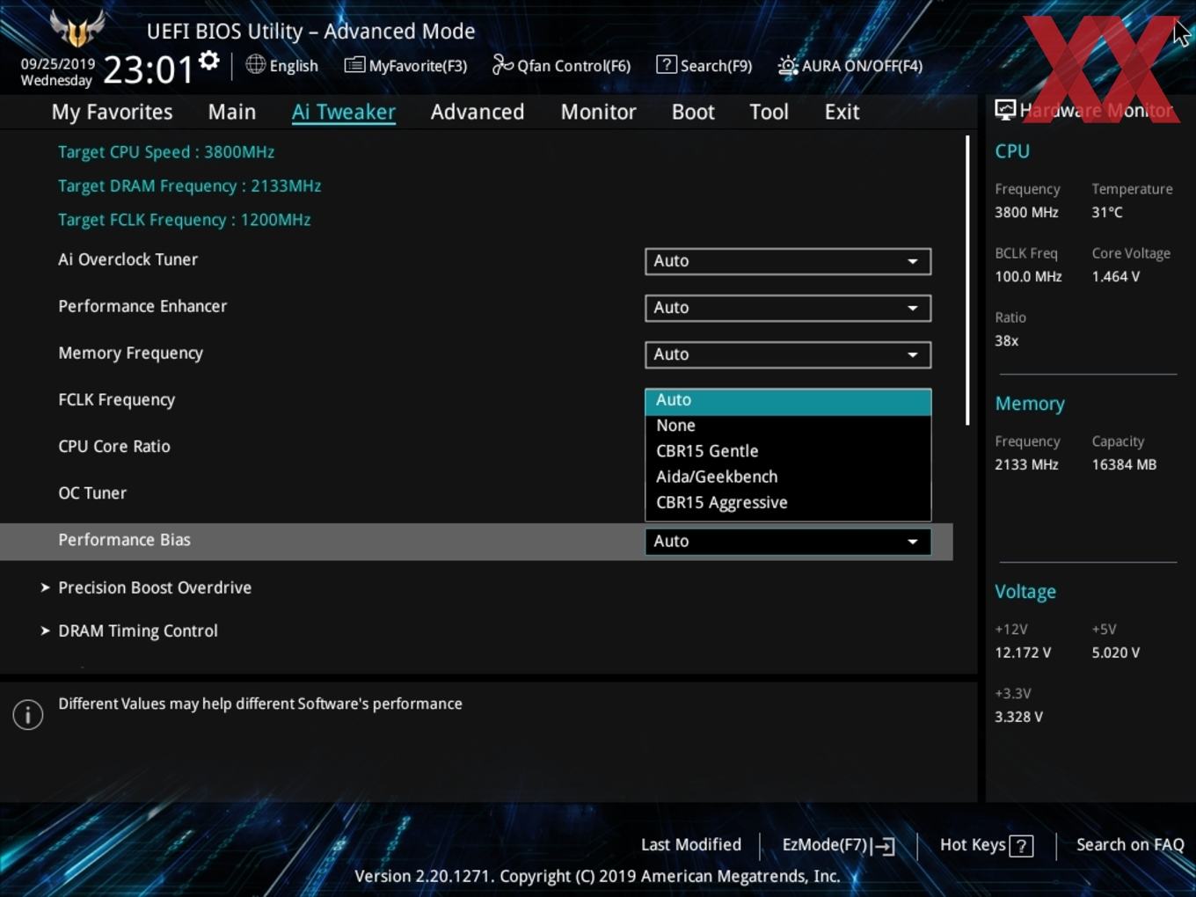Open the Memory Frequency dropdown
This screenshot has width=1196, height=897.
coord(788,354)
